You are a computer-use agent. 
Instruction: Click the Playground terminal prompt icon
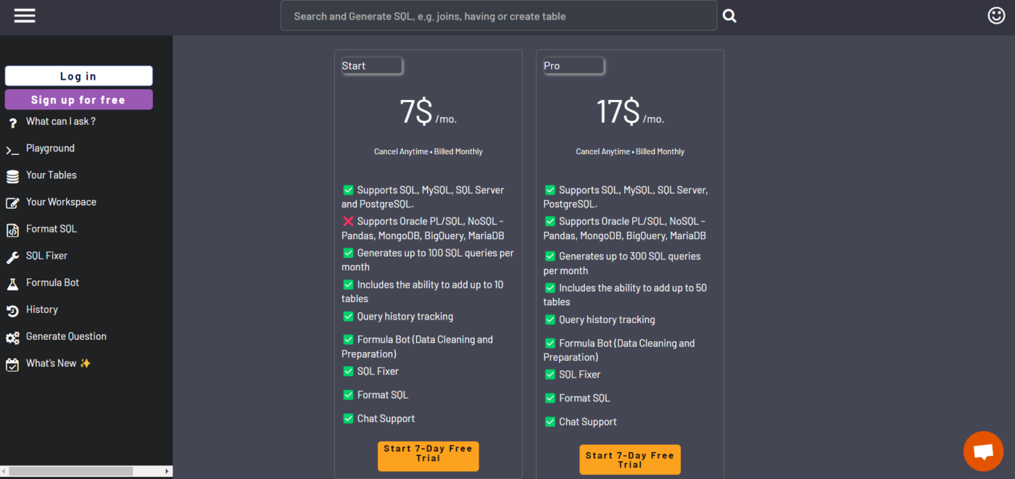click(x=12, y=150)
